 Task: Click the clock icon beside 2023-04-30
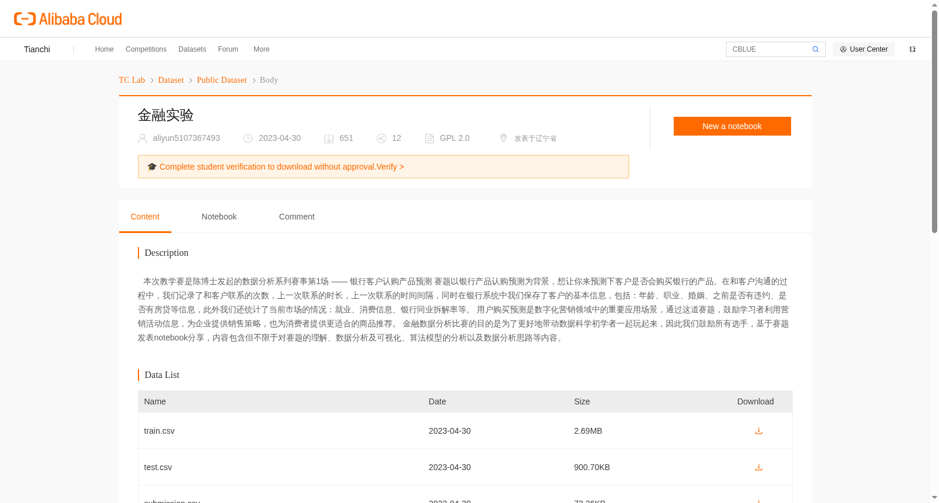(x=248, y=139)
